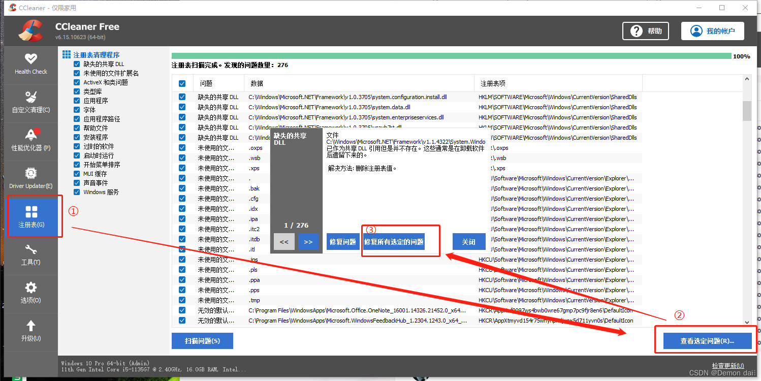This screenshot has height=381, width=761.
Task: Select the .idx extension entry
Action: tap(253, 209)
